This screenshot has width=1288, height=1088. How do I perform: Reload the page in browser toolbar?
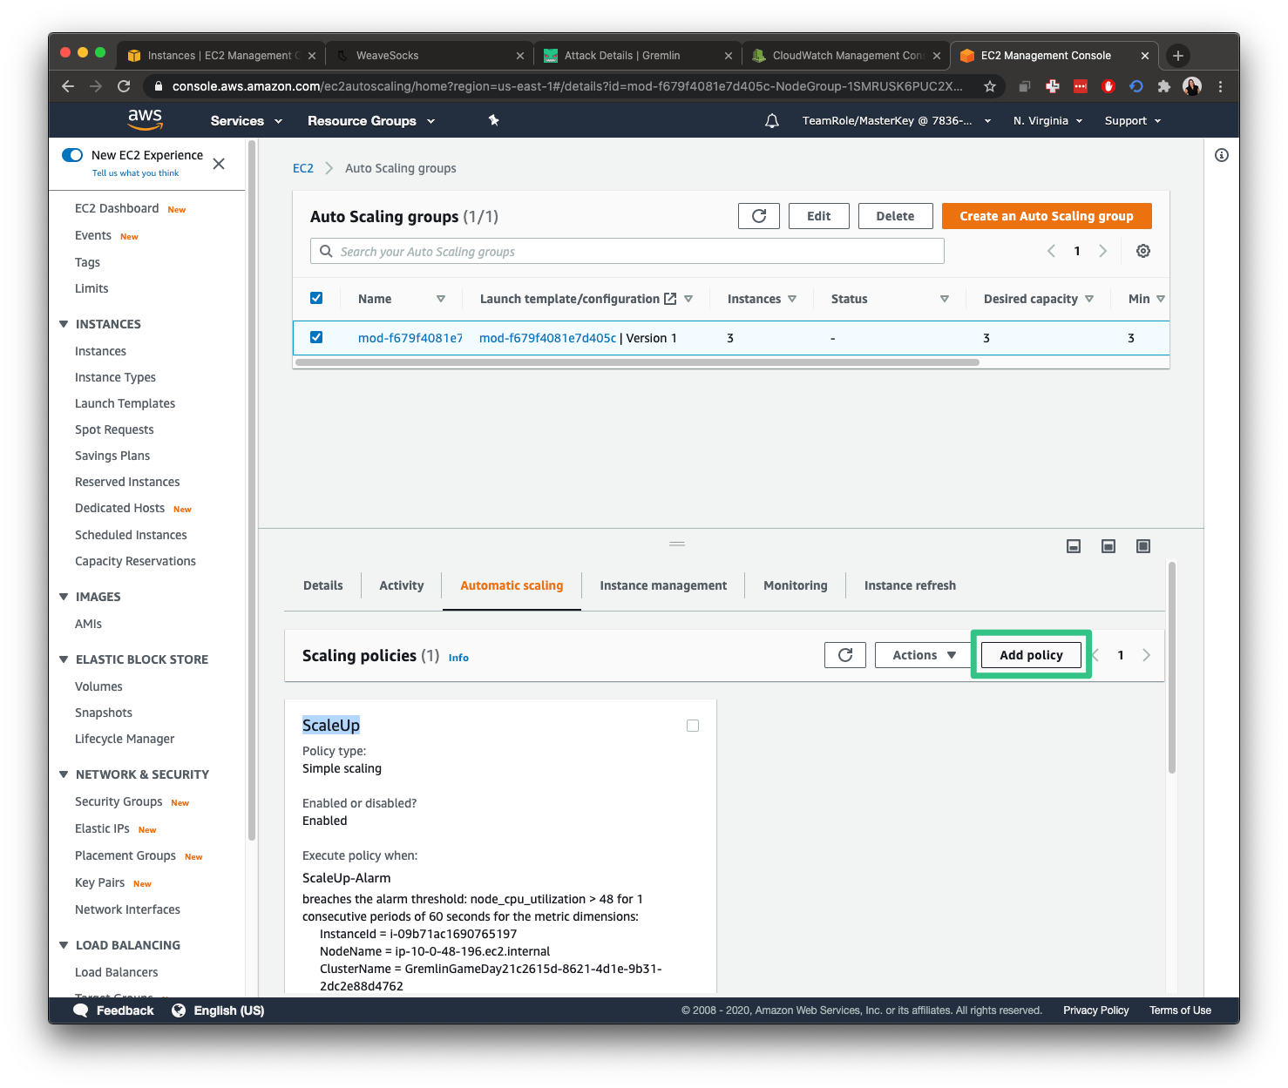tap(124, 86)
